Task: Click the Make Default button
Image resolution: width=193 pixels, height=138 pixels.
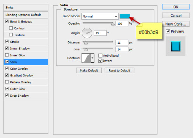Action: 89,70
